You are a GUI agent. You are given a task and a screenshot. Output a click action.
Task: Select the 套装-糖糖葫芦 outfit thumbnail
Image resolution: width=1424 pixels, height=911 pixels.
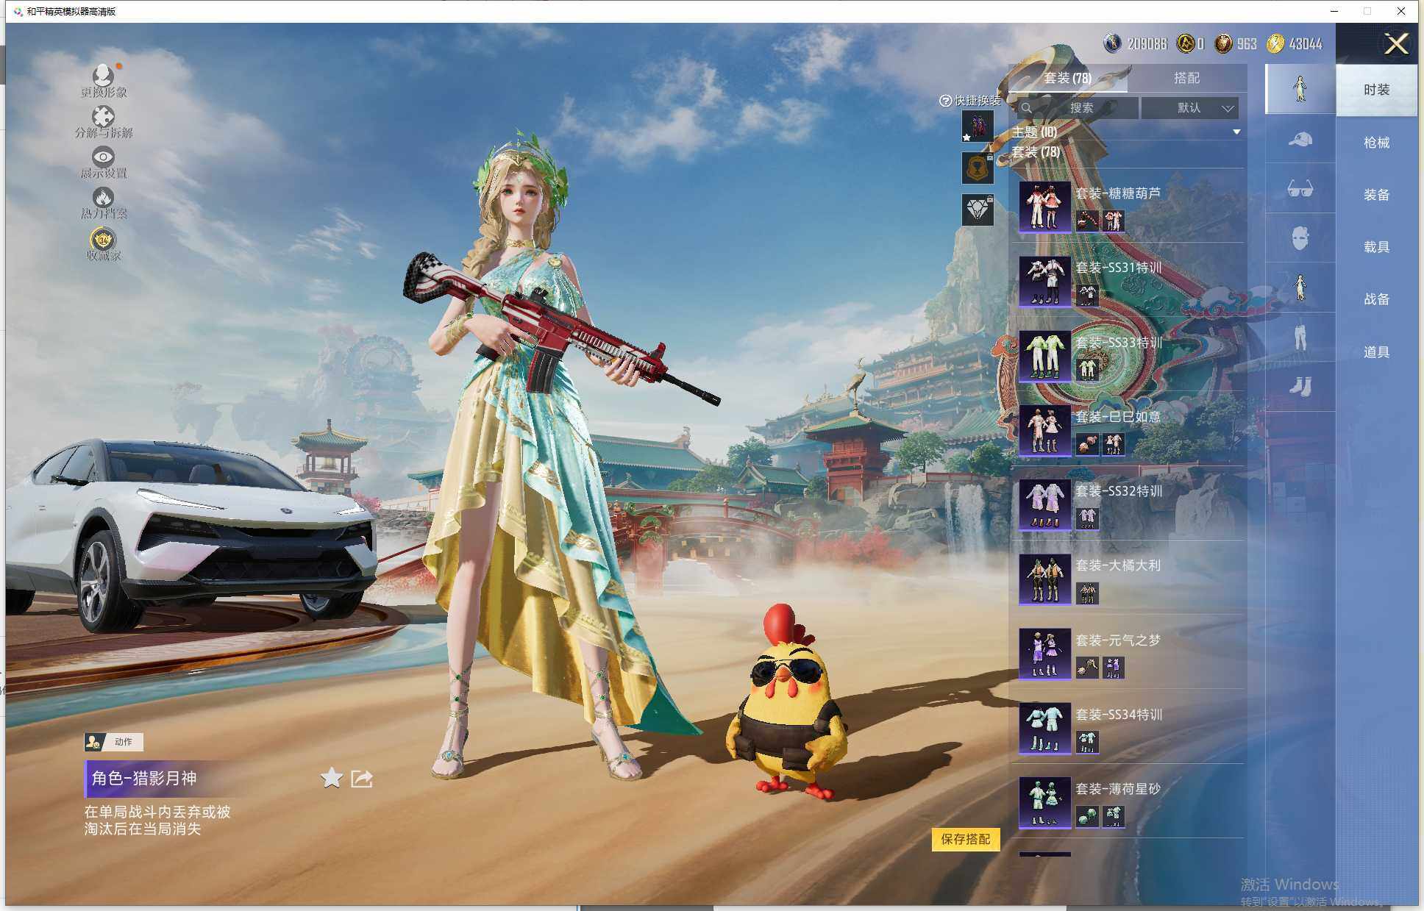1044,207
